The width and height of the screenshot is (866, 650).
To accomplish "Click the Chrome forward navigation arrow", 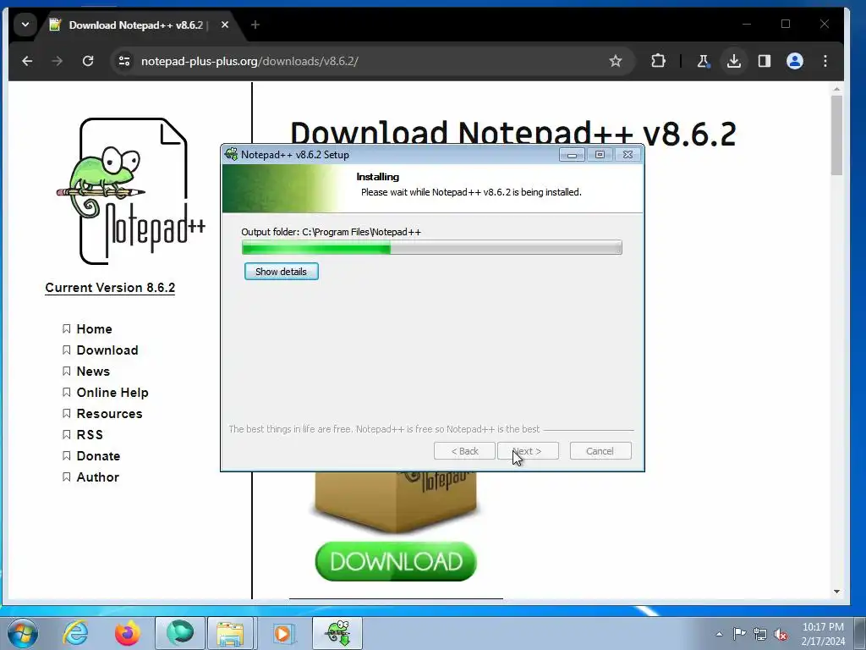I will (58, 61).
